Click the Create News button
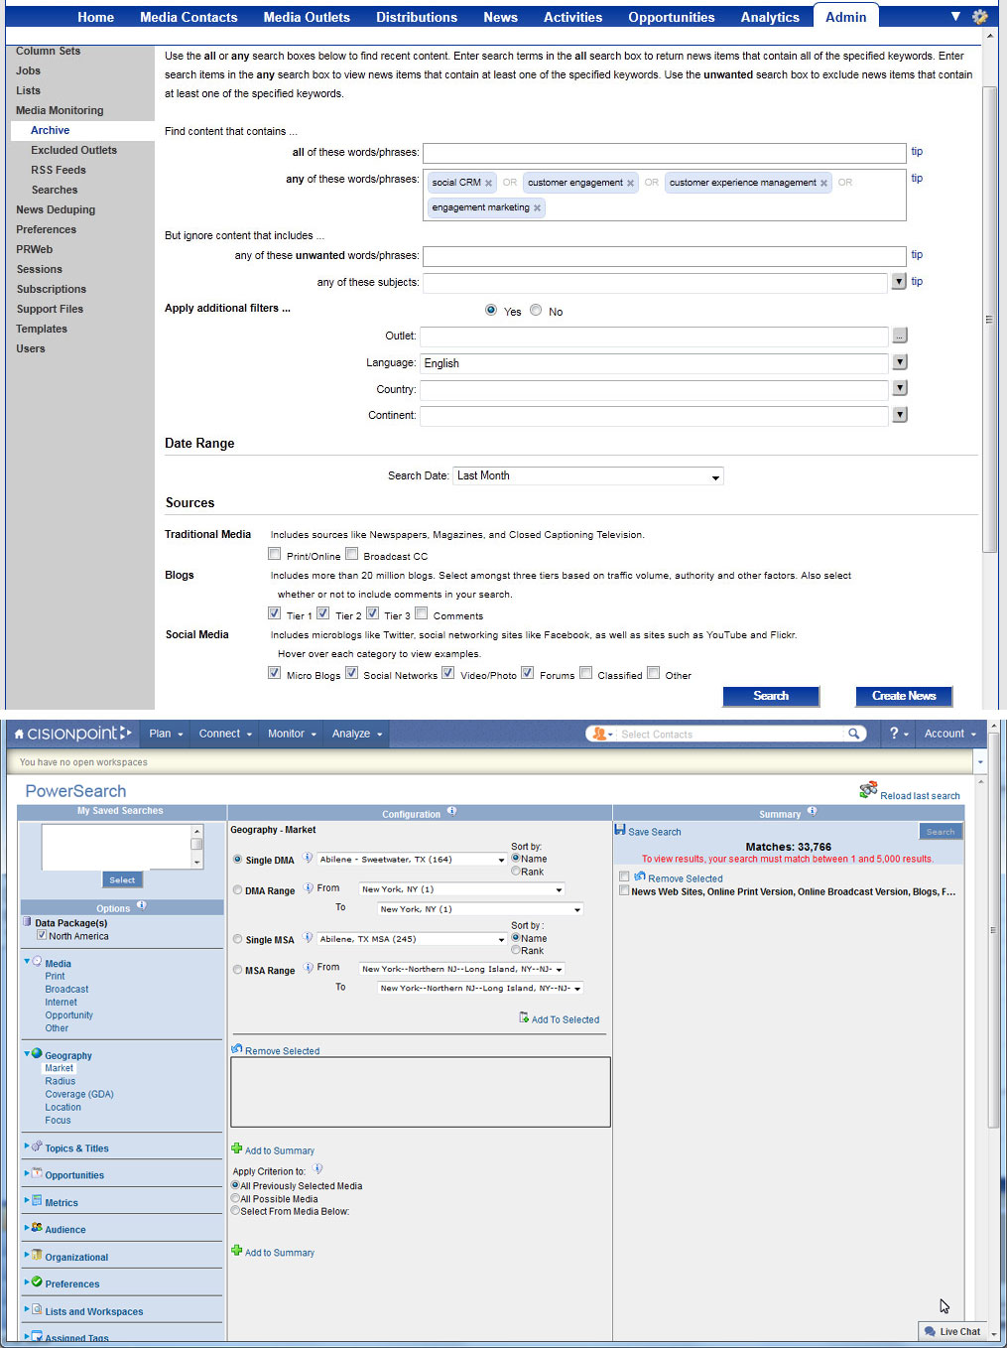The width and height of the screenshot is (1007, 1348). (903, 696)
